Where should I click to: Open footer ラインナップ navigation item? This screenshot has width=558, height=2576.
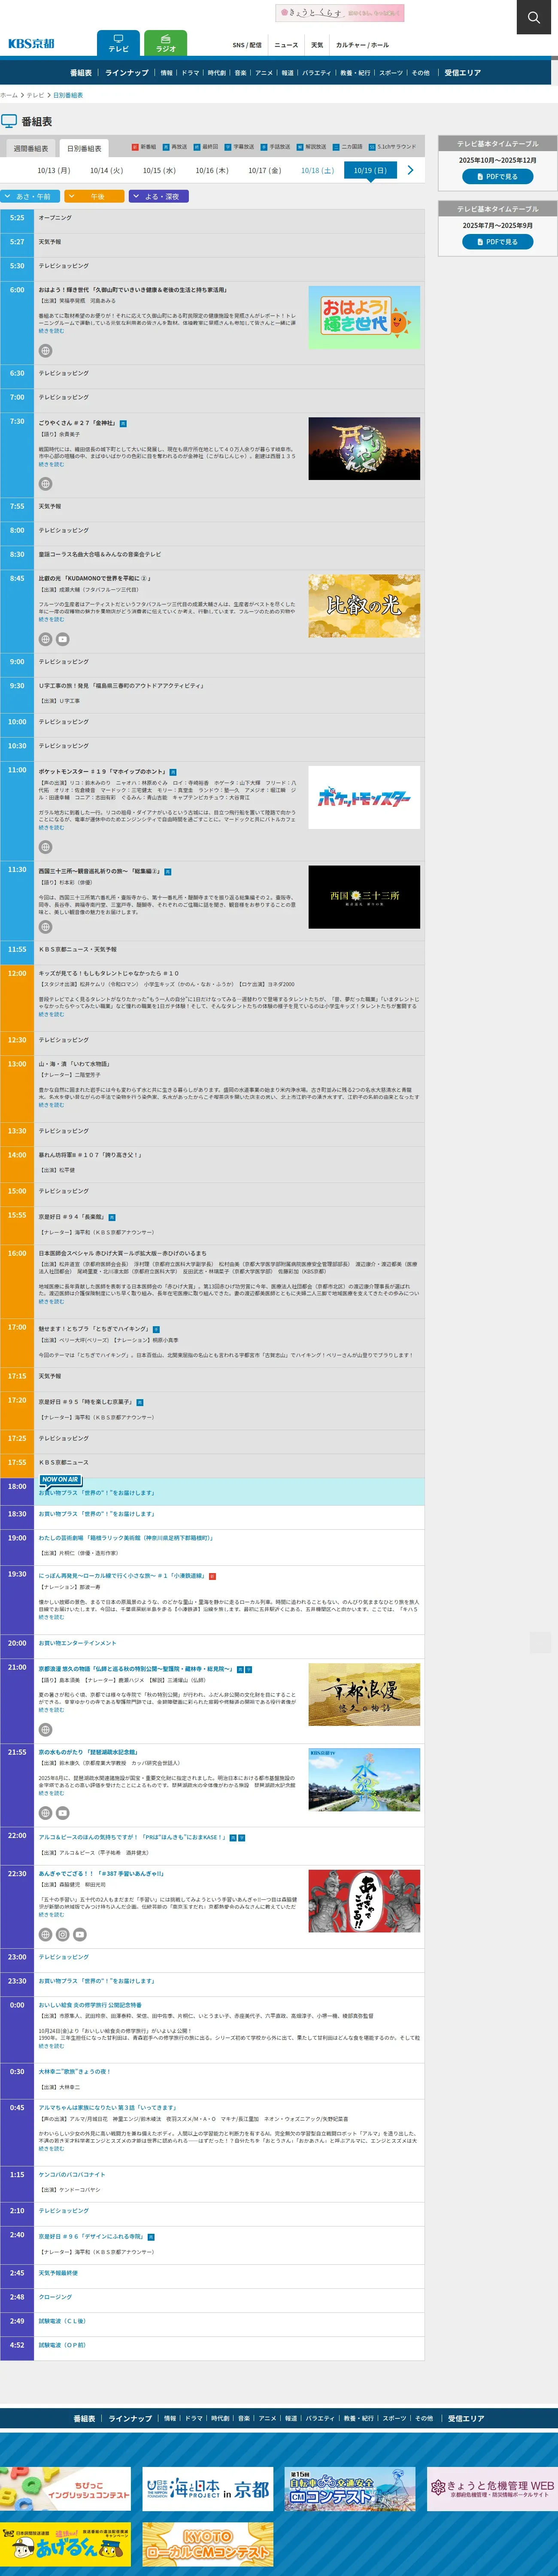130,2418
